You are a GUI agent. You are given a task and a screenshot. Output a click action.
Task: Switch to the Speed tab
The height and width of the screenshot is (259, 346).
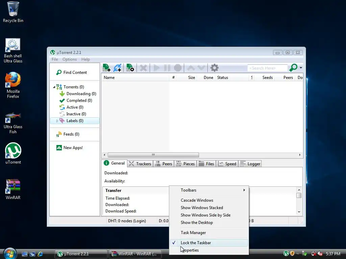tap(227, 164)
